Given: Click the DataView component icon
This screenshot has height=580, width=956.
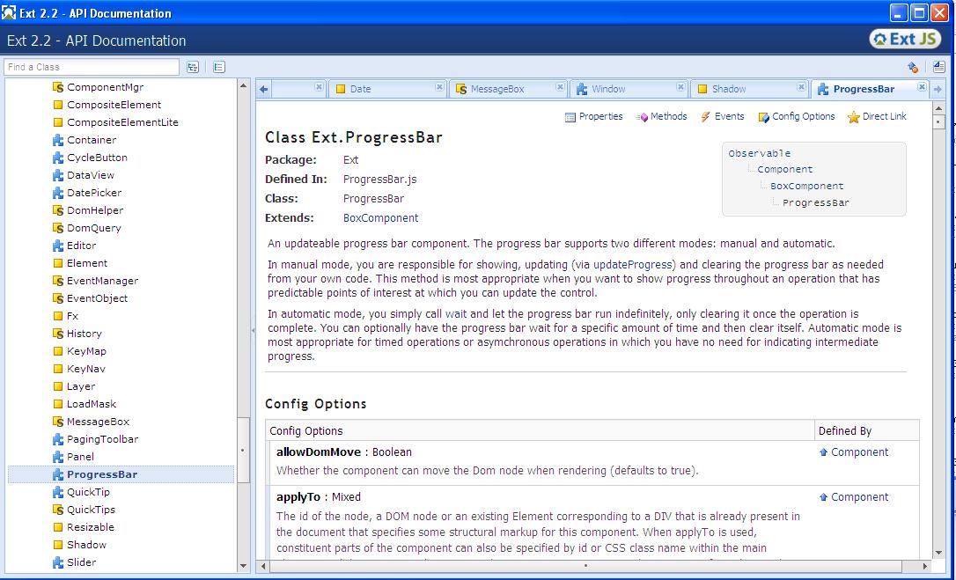Looking at the screenshot, I should click(58, 176).
